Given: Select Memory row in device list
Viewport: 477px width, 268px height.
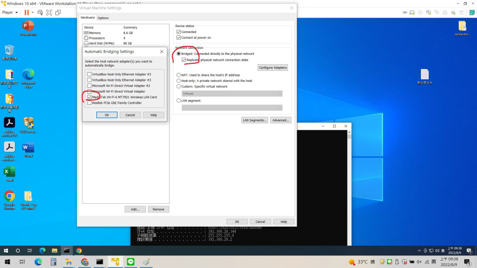Looking at the screenshot, I should click(x=126, y=33).
